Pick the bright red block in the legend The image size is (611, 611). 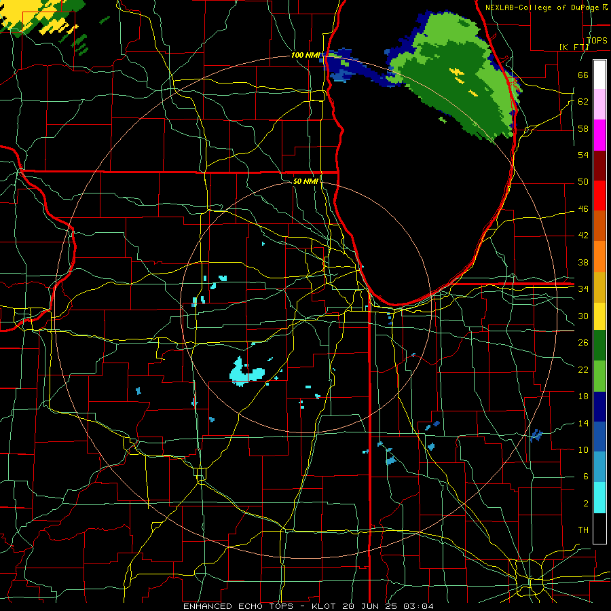point(599,196)
